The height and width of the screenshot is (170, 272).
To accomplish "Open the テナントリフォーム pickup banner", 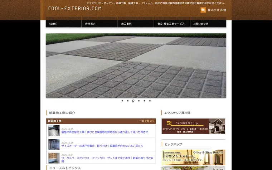I will tap(193, 157).
